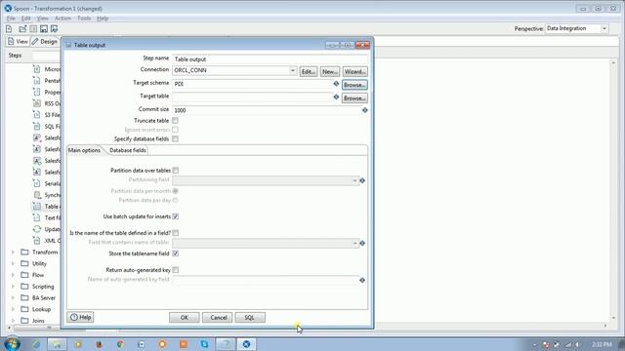
Task: Switch to the Database fields tab
Action: click(128, 150)
